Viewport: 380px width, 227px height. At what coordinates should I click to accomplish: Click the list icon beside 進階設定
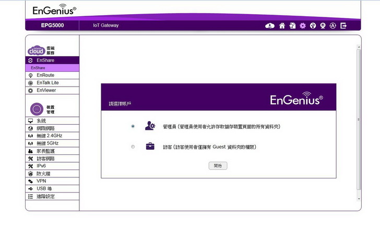[30, 196]
